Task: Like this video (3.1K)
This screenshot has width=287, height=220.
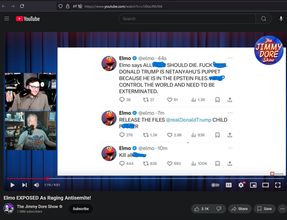Action: [x=202, y=209]
